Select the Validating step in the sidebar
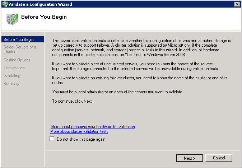242x168 pixels. 12,76
